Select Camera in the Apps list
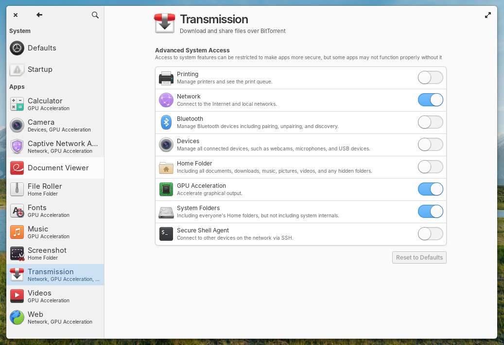This screenshot has height=345, width=504. 55,125
